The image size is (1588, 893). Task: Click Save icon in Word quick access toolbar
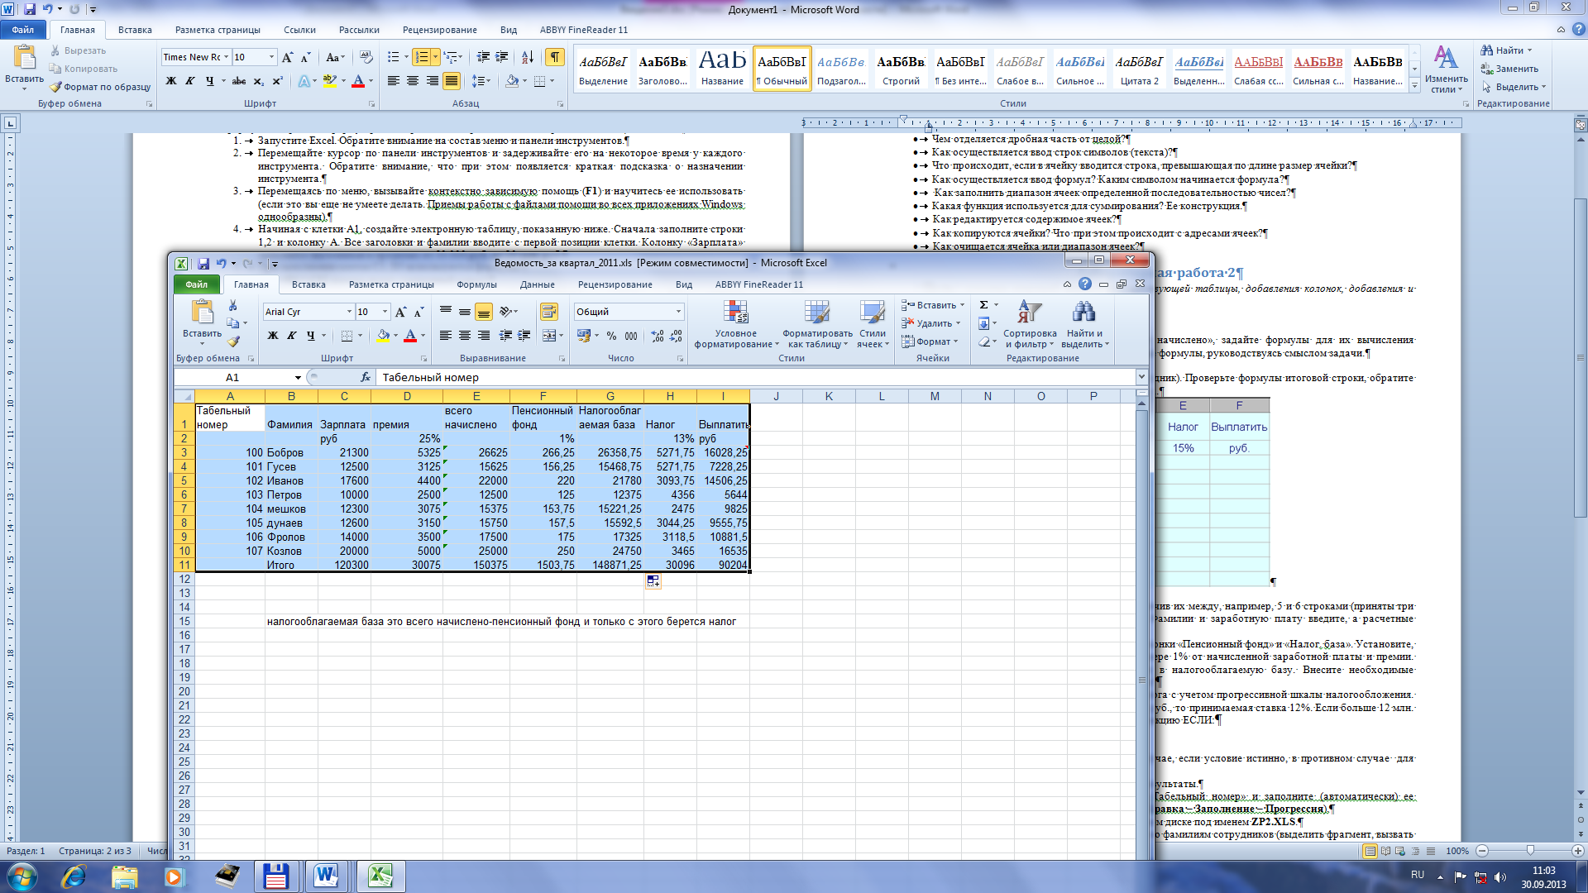pyautogui.click(x=29, y=9)
